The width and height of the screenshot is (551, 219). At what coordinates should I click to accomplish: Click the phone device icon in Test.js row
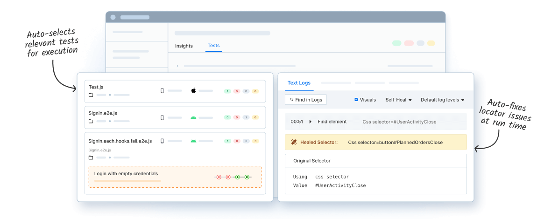tap(162, 91)
